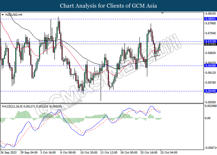Select the 0.56368 support level label
Screen dimensions: 217x155
[x=210, y=66]
